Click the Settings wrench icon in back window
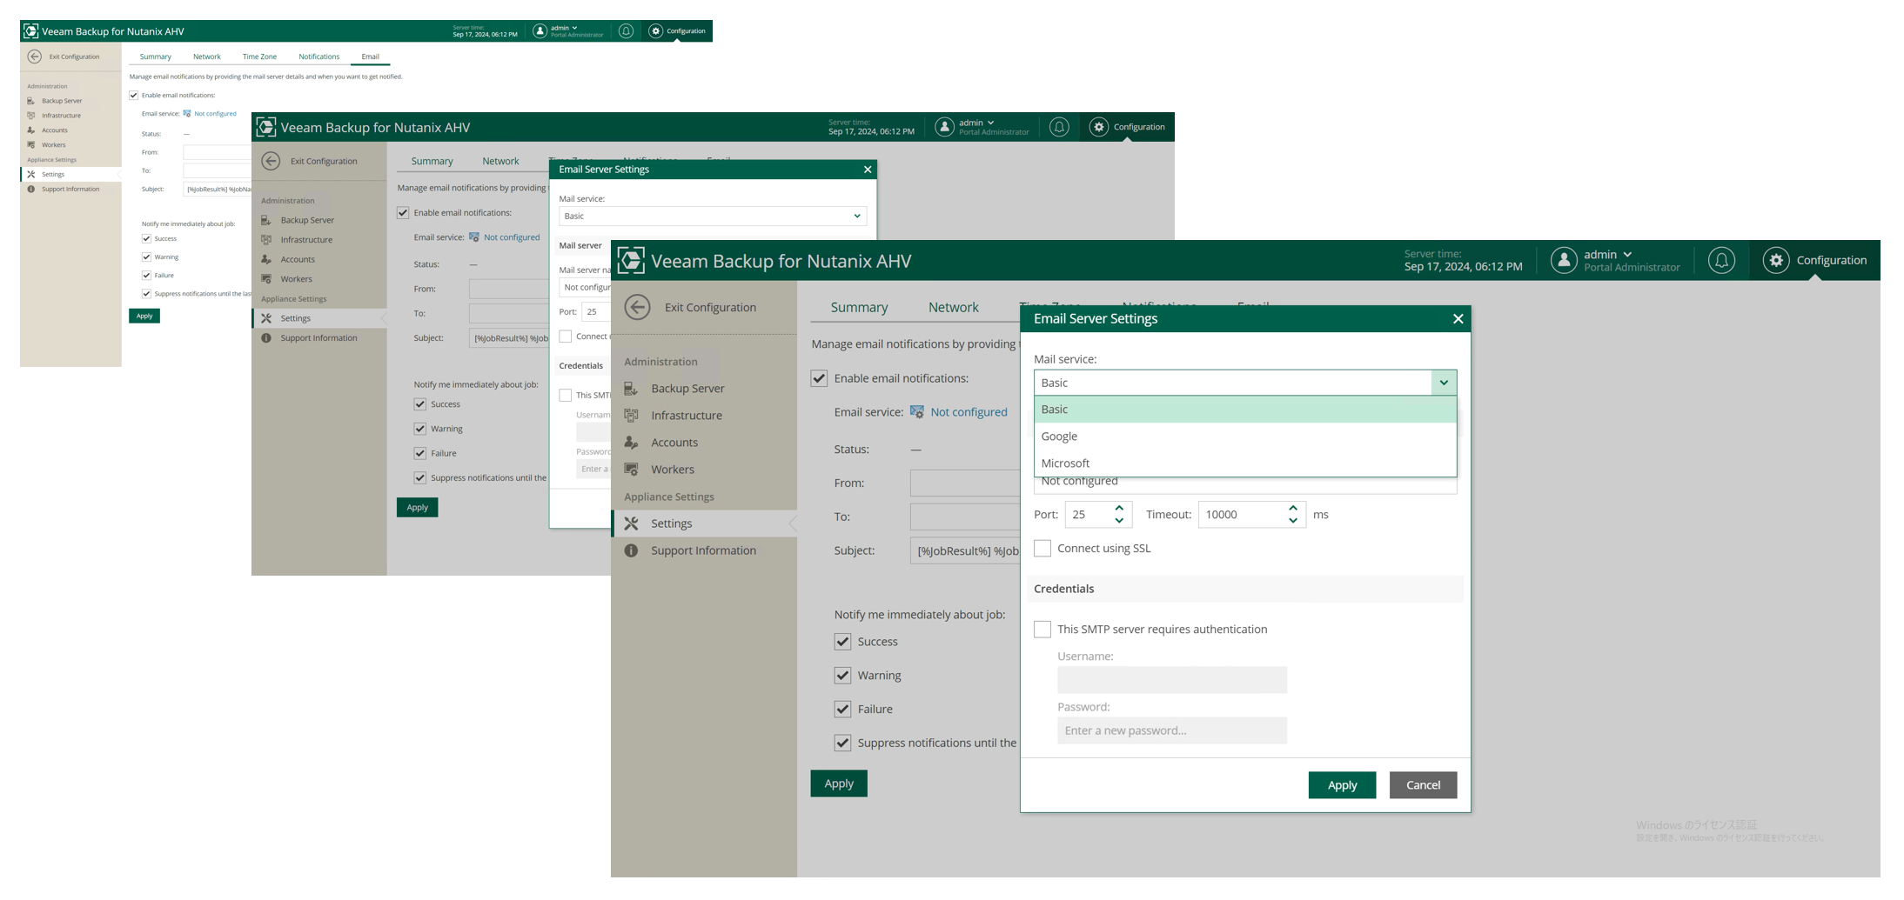The height and width of the screenshot is (900, 1904). [31, 174]
